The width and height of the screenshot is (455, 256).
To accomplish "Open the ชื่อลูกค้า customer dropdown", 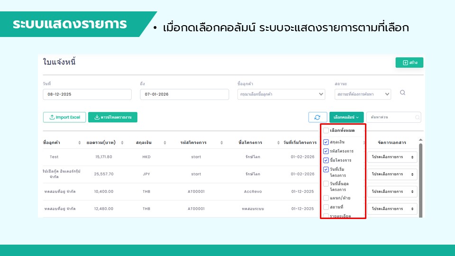I will 281,94.
